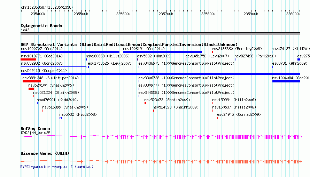Click the 235500k ruler tick label
310x177 pixels.
coord(81,14)
